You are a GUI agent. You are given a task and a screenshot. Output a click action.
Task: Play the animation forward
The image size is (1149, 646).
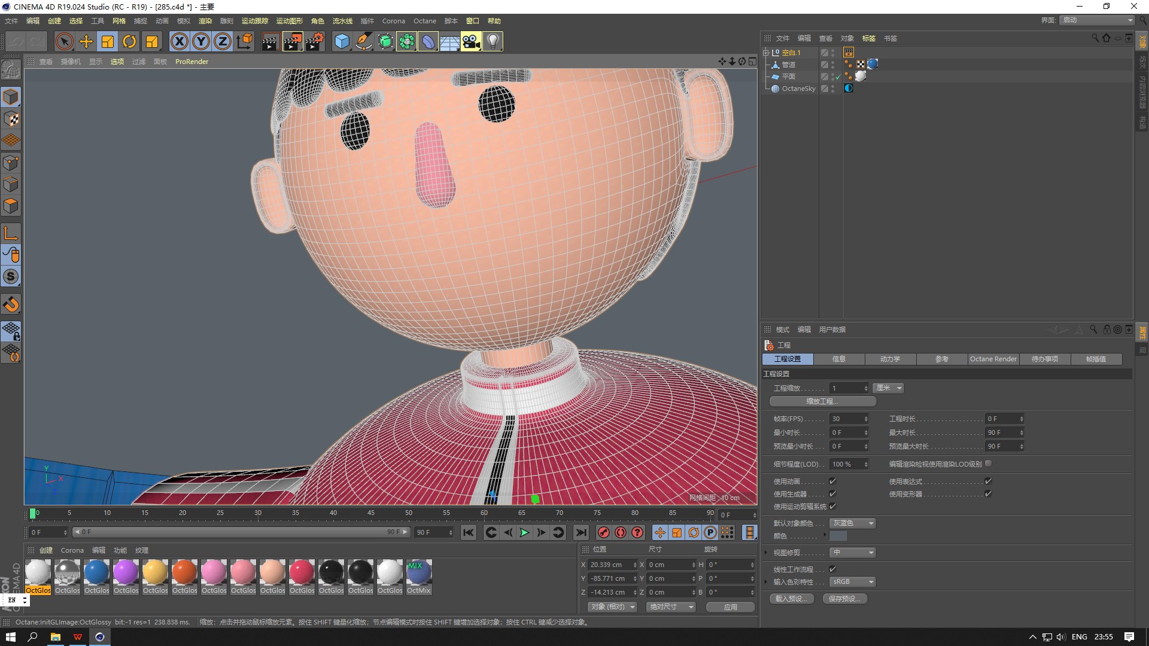click(524, 532)
